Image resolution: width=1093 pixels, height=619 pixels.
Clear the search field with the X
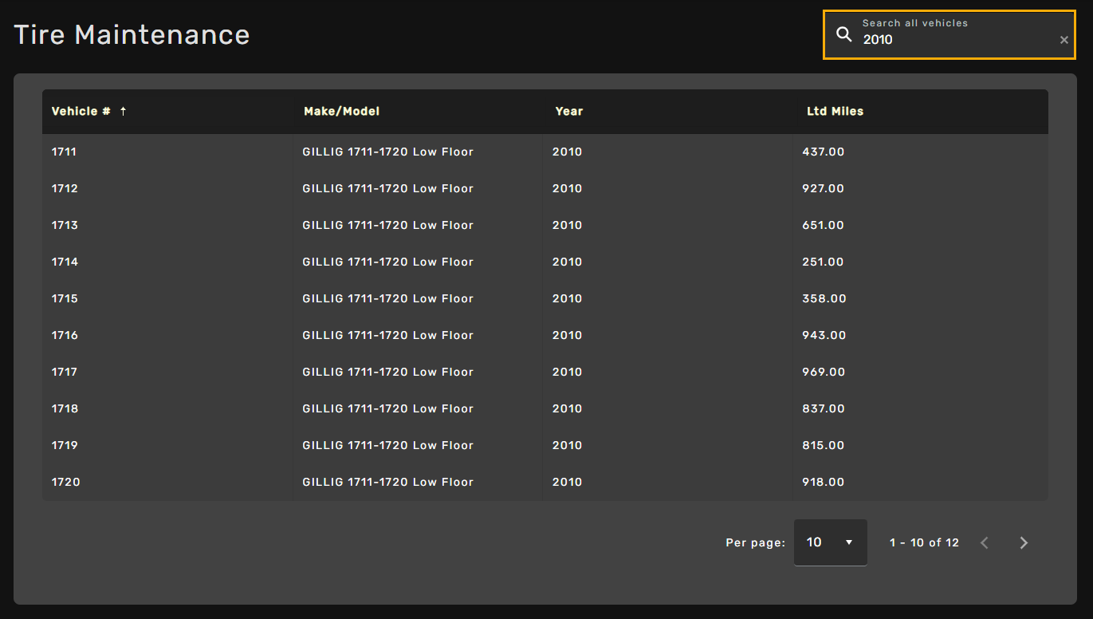[1064, 40]
